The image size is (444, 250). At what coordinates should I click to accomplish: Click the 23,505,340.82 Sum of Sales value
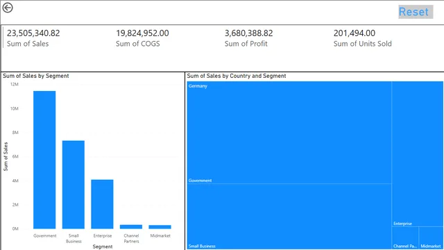(x=33, y=33)
